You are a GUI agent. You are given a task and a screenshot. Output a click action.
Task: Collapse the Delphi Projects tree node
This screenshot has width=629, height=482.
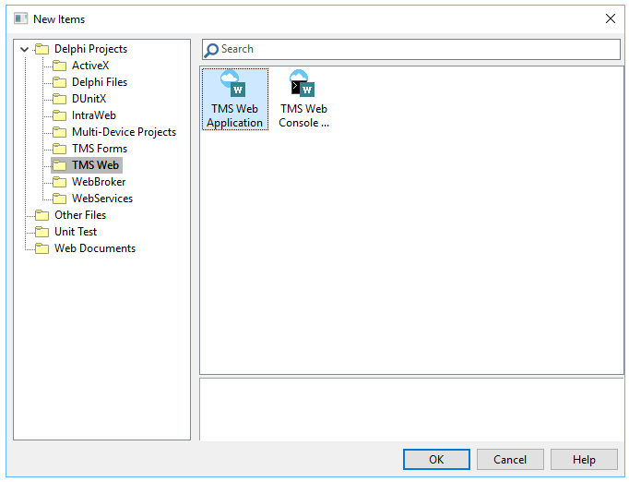(x=25, y=50)
